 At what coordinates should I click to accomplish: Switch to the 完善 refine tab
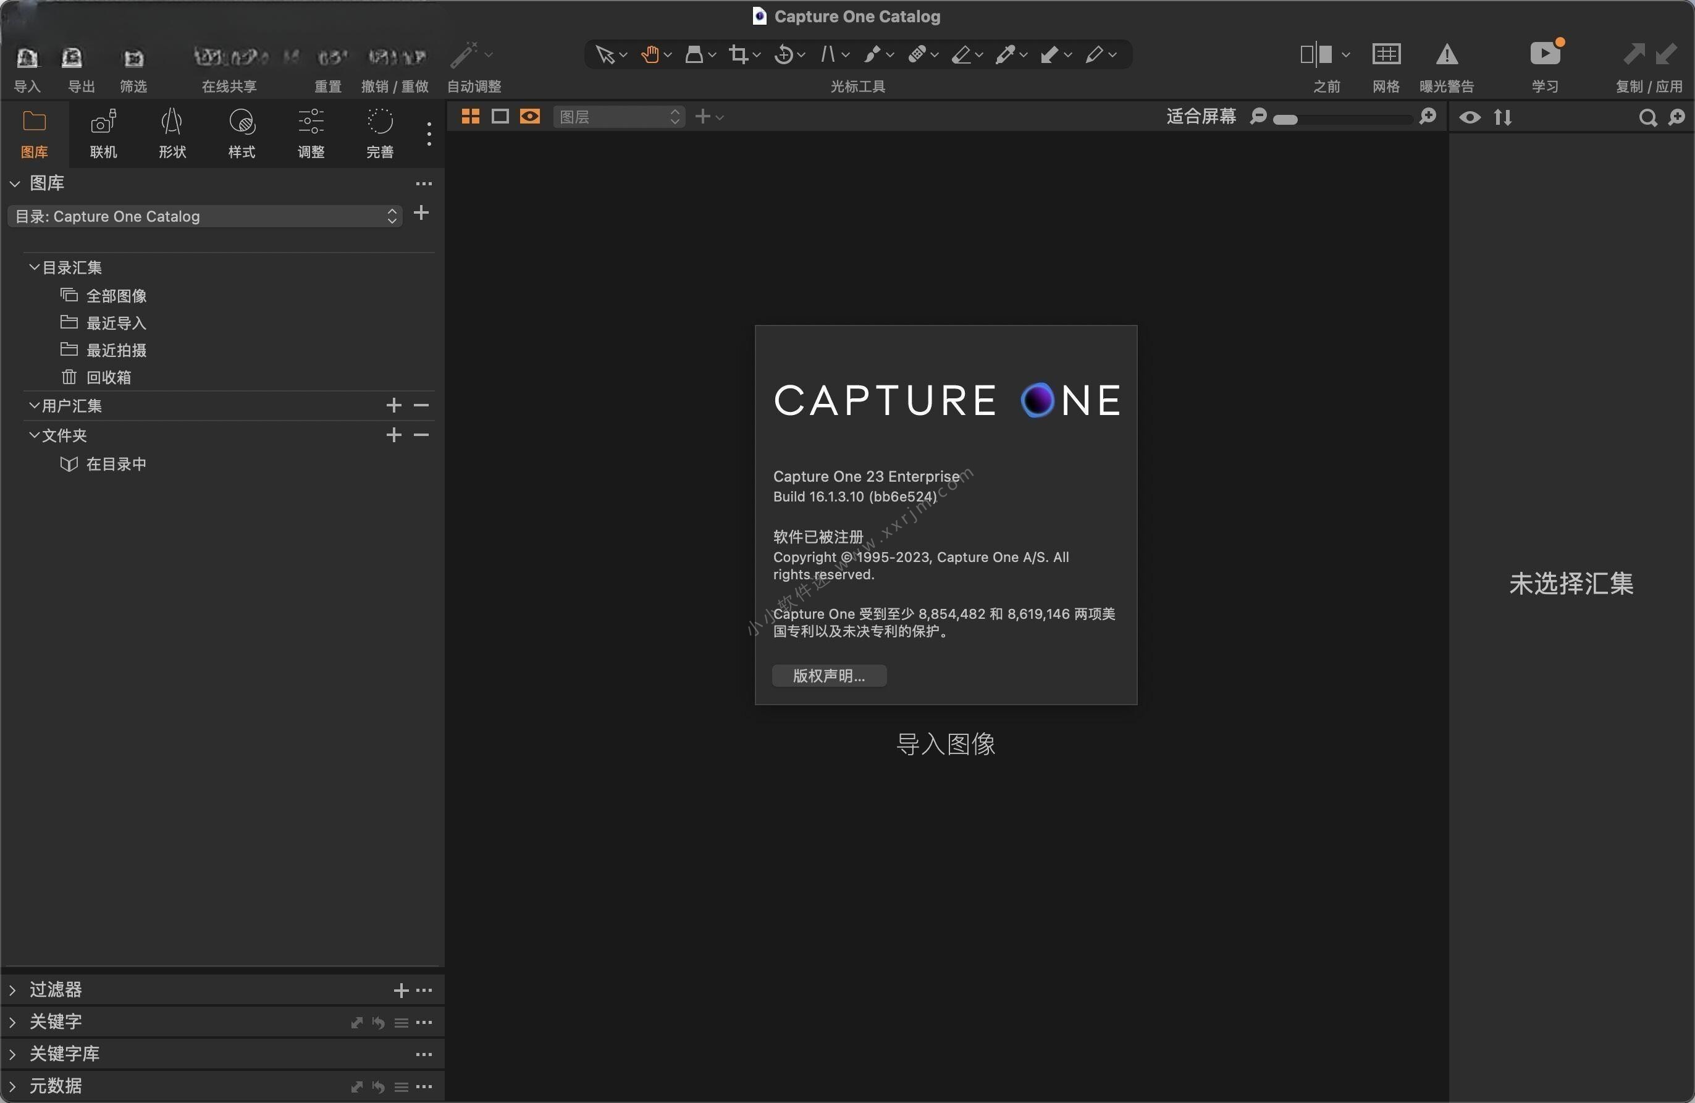tap(380, 134)
